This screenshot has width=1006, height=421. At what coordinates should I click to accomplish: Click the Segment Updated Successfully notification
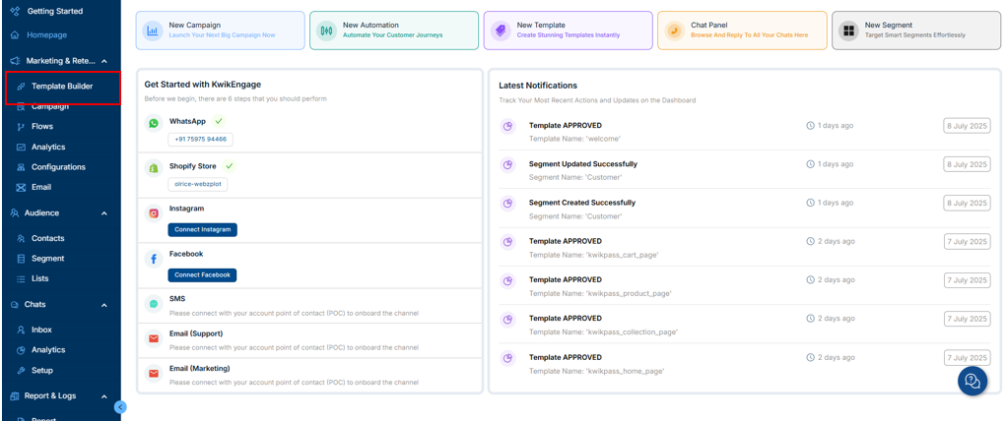tap(745, 170)
